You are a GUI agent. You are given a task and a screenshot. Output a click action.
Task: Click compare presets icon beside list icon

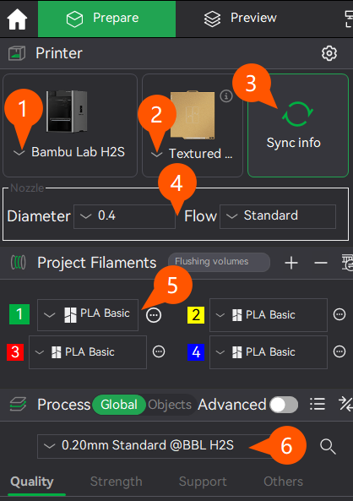(345, 404)
